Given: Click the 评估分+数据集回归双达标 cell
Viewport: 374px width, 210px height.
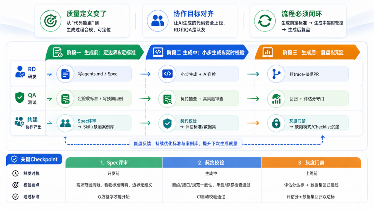Looking at the screenshot, I should (x=311, y=197).
